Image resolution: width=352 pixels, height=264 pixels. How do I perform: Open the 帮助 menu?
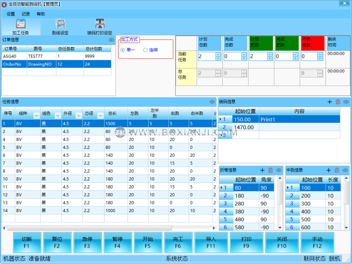click(41, 14)
